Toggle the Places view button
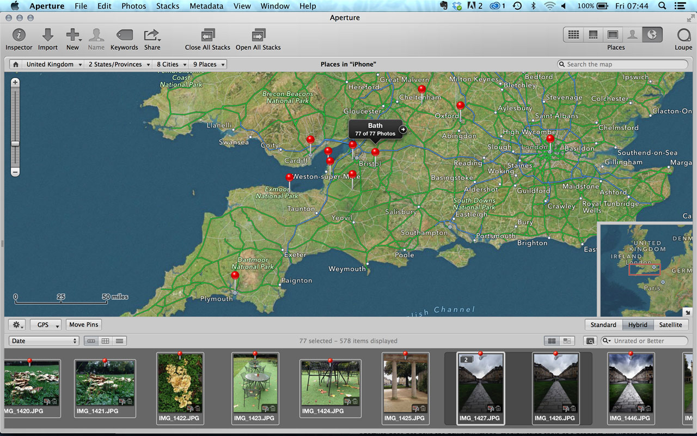The image size is (697, 436). click(x=652, y=35)
